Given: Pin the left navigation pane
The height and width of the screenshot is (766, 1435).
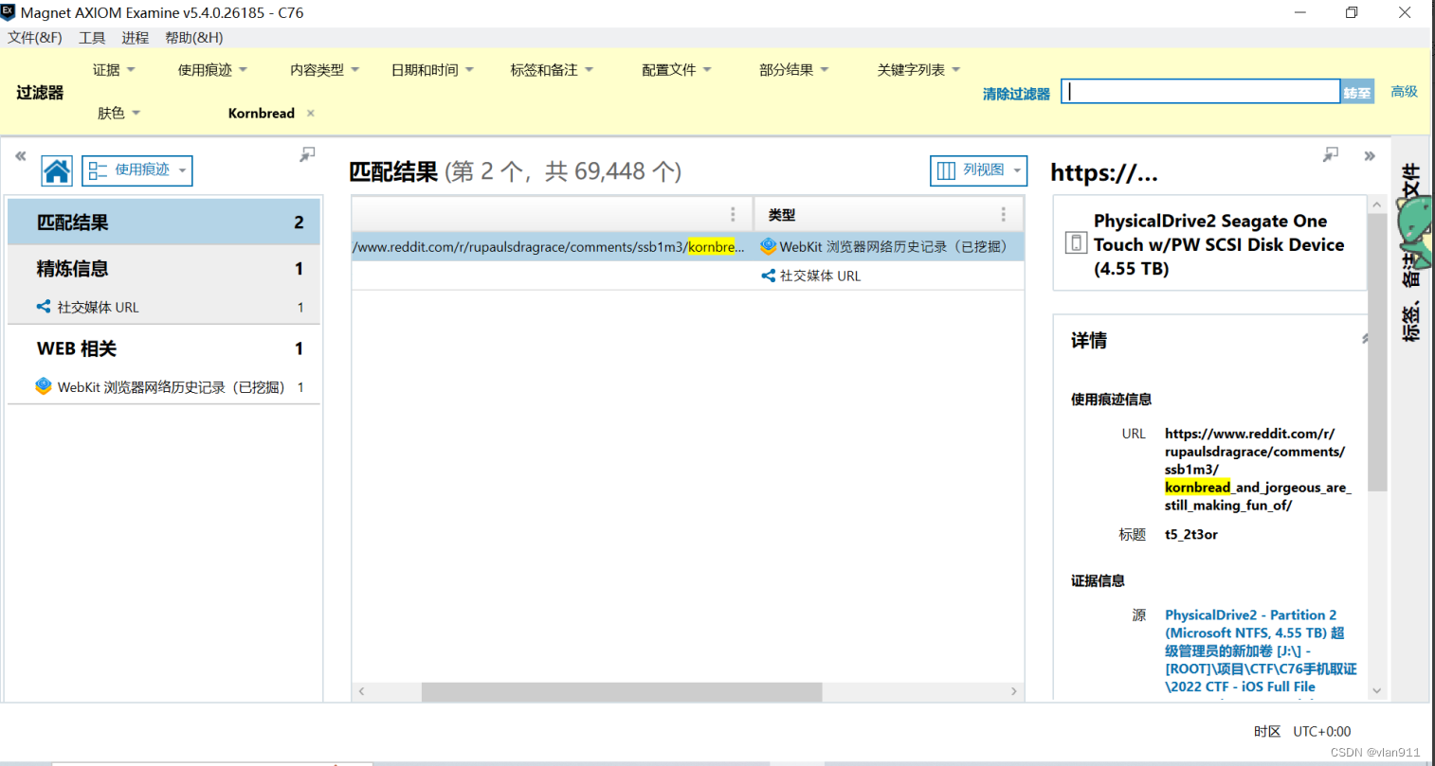Looking at the screenshot, I should [307, 154].
